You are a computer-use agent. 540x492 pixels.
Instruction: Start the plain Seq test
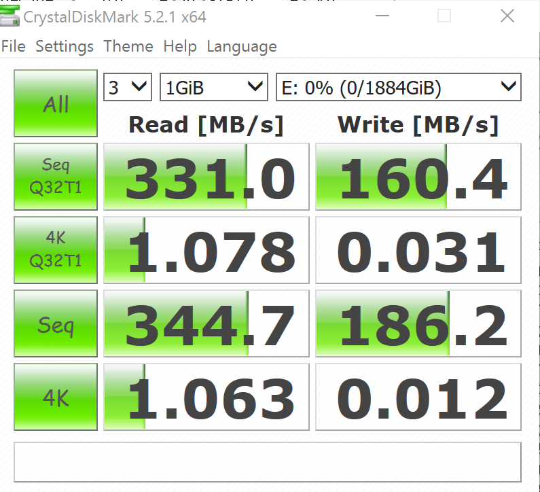[56, 323]
